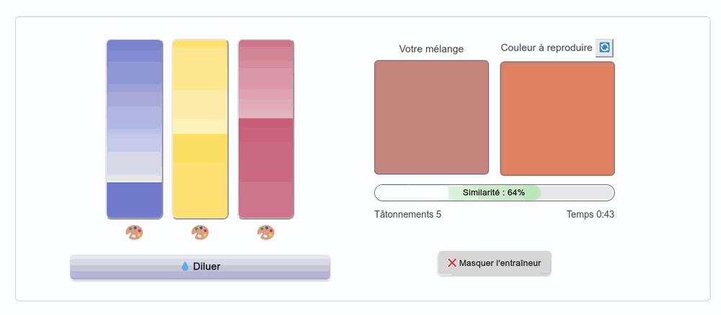The width and height of the screenshot is (721, 315).
Task: Click the orange target color square
Action: point(557,118)
